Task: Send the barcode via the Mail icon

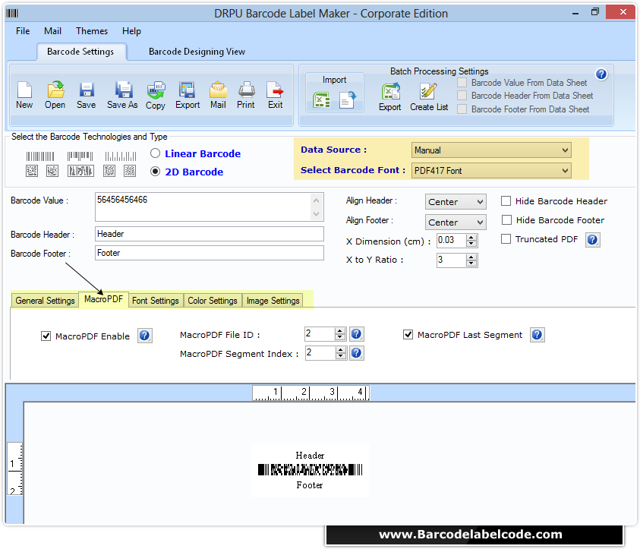Action: (x=218, y=95)
